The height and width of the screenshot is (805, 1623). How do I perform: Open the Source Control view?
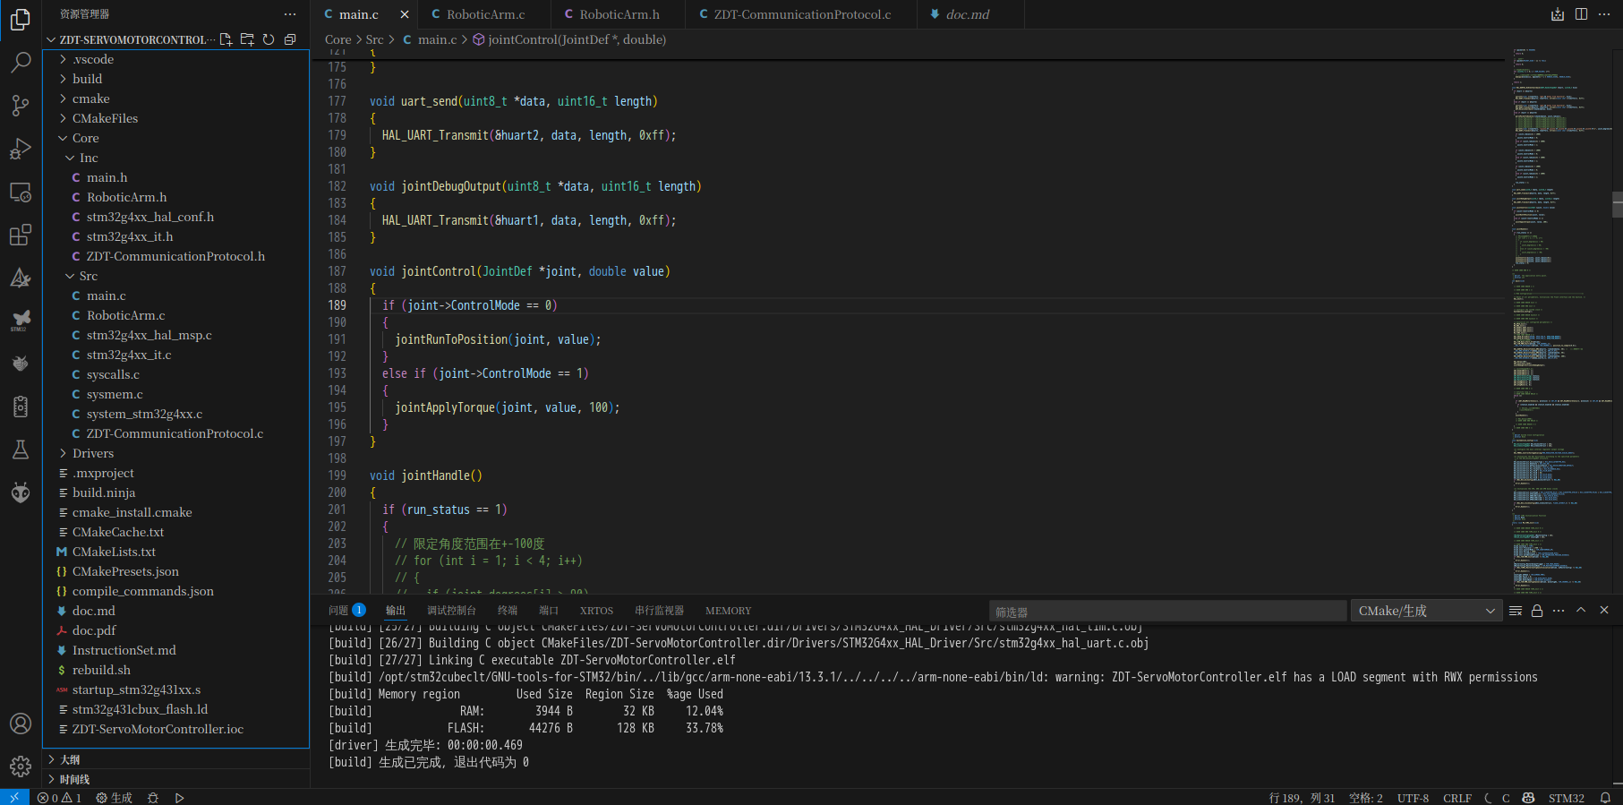[21, 106]
